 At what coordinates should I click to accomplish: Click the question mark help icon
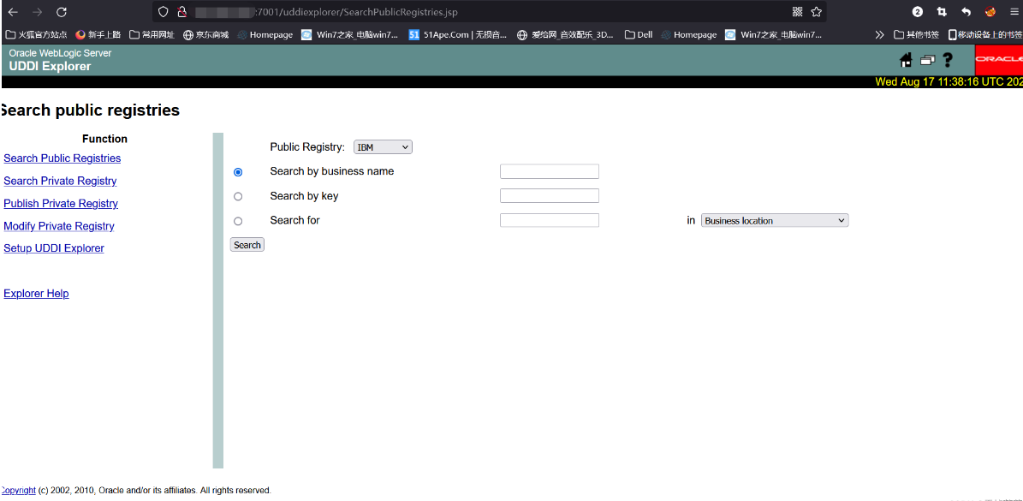(948, 61)
